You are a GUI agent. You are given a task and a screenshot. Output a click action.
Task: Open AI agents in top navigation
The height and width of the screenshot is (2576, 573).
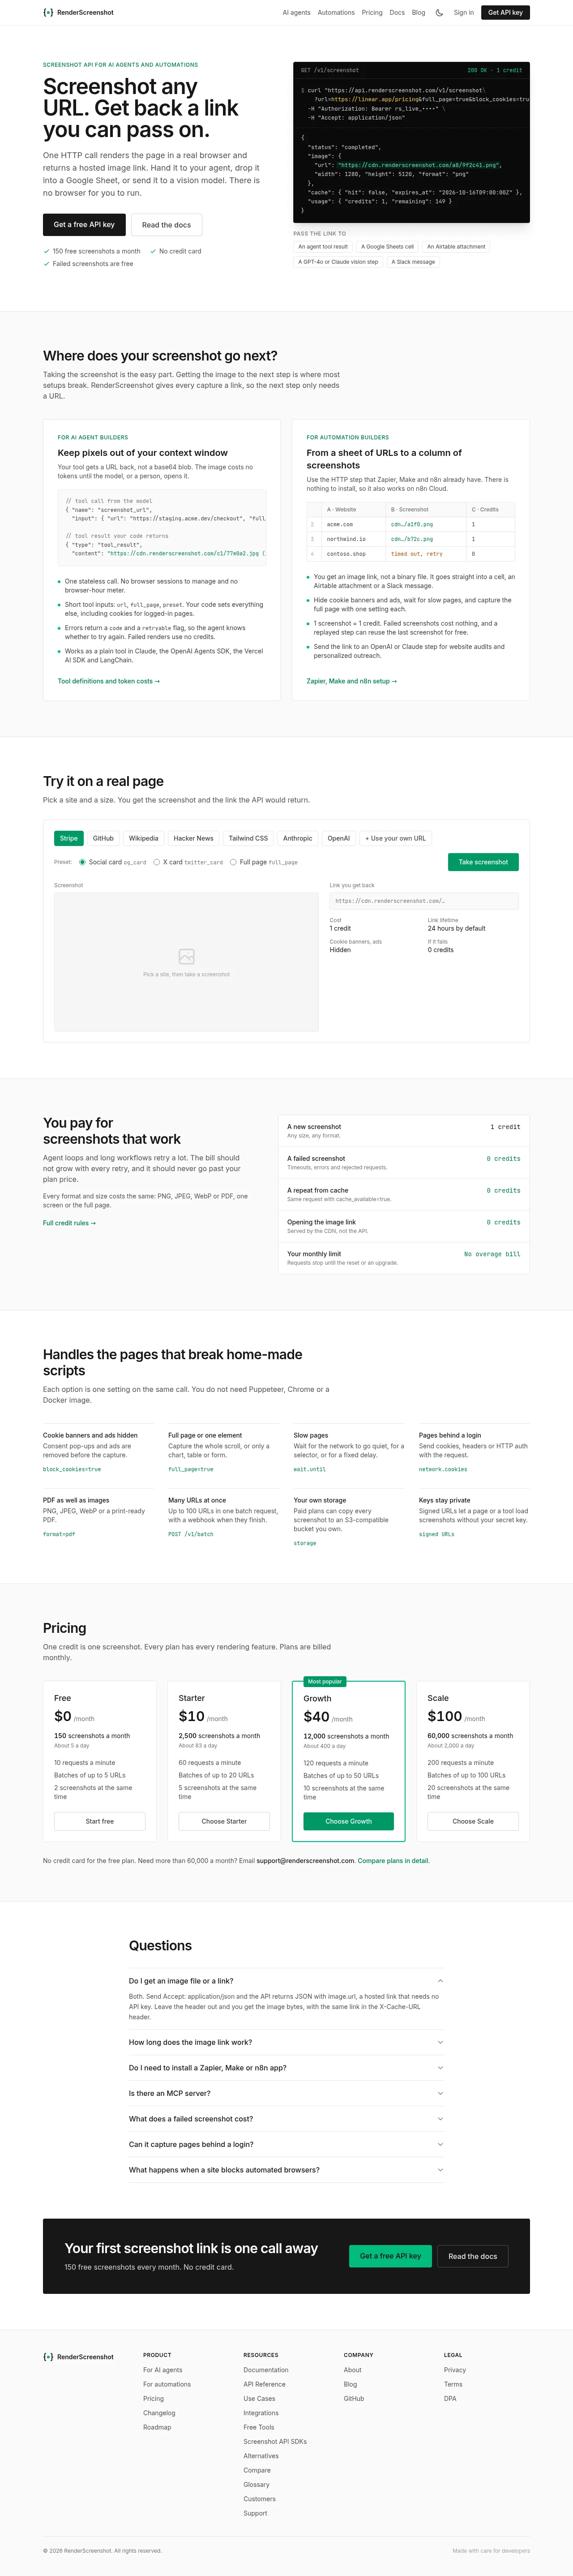(296, 13)
